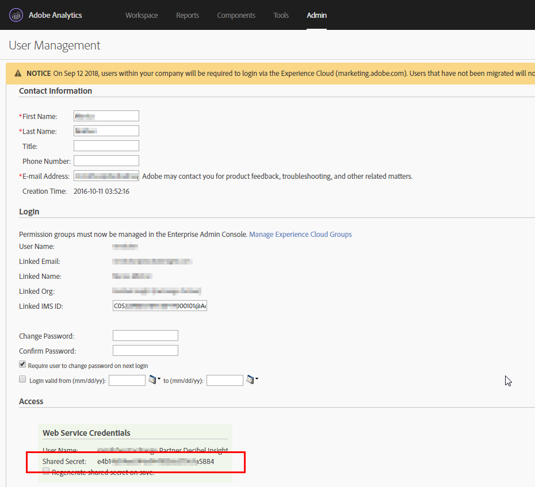The width and height of the screenshot is (535, 487).
Task: Open the Tools menu
Action: point(281,15)
